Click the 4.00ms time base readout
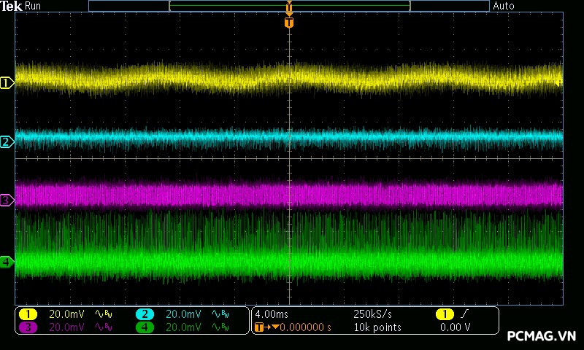 click(x=270, y=314)
